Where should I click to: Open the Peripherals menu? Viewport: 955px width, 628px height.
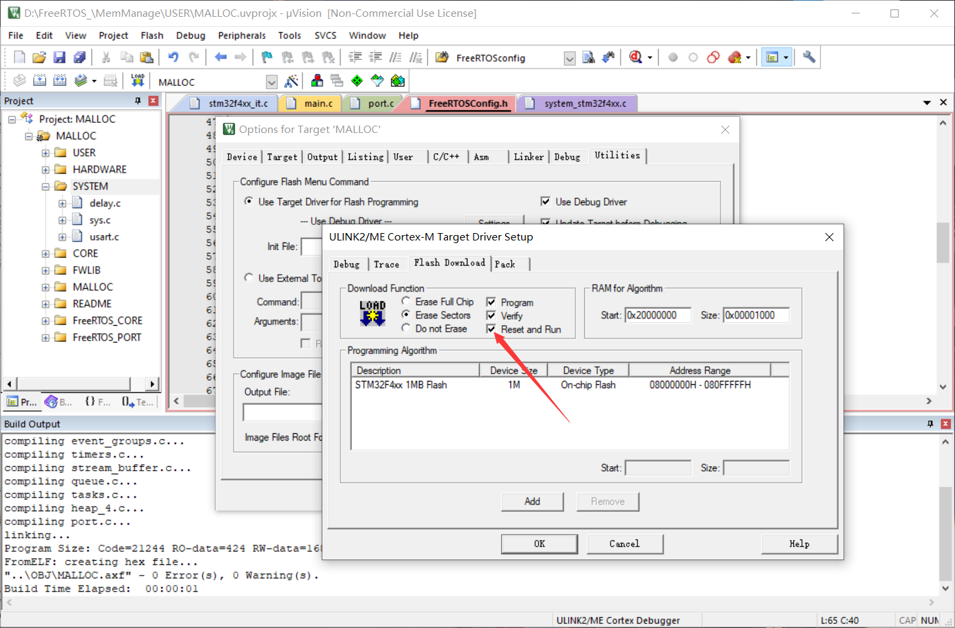(242, 35)
